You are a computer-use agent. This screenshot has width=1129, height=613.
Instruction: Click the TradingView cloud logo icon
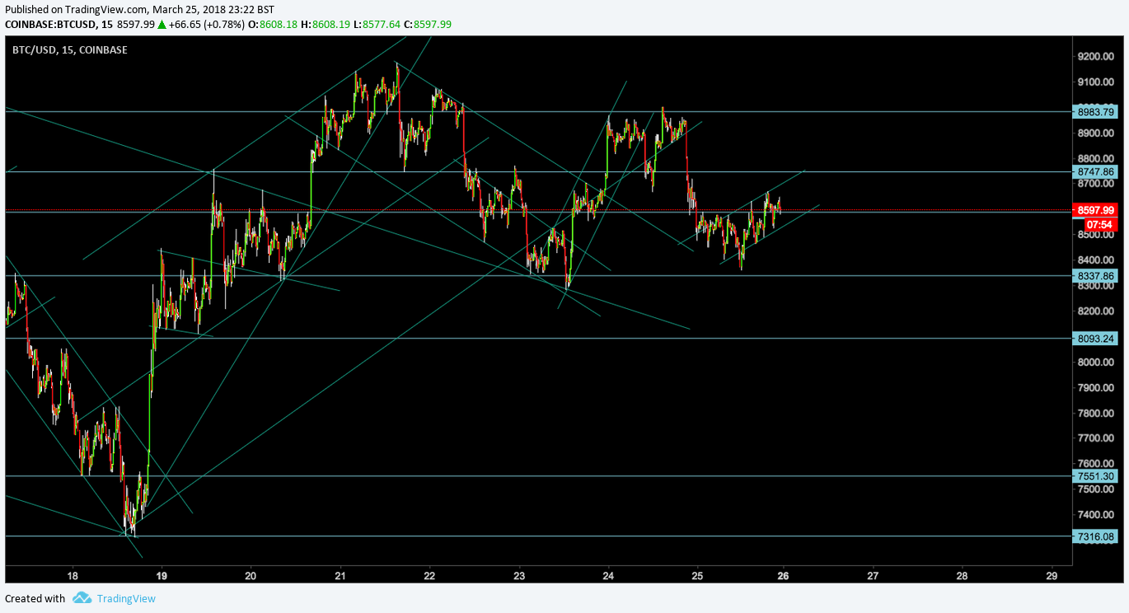(x=81, y=598)
